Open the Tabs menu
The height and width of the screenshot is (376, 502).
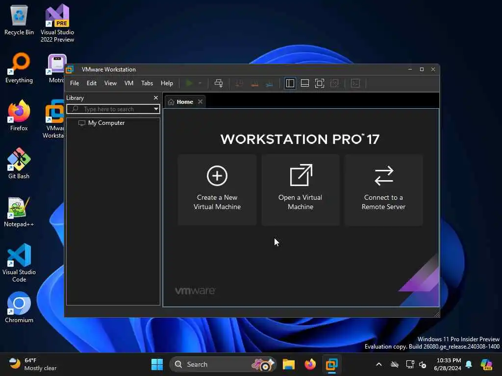[x=147, y=83]
